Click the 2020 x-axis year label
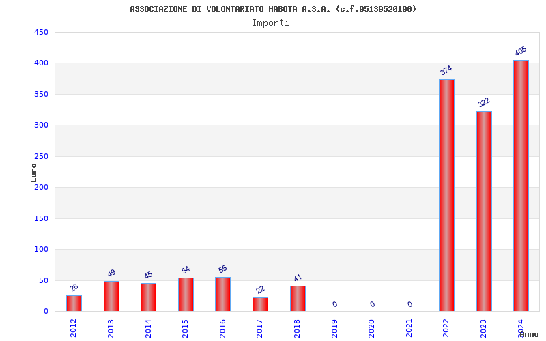Viewport: 546px width, 341px height. pyautogui.click(x=371, y=328)
